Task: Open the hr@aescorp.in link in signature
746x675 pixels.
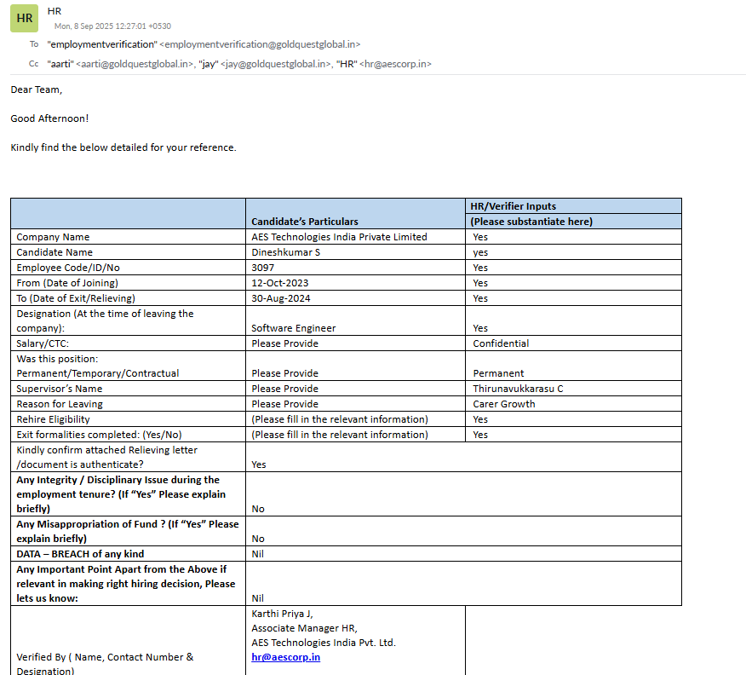Action: point(285,657)
